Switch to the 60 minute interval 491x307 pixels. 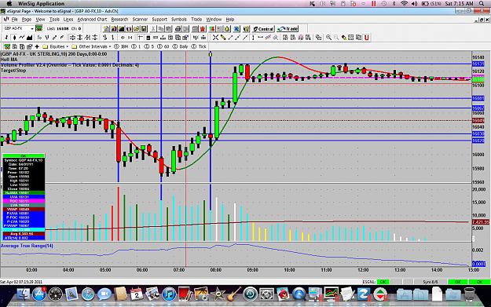coord(164,46)
